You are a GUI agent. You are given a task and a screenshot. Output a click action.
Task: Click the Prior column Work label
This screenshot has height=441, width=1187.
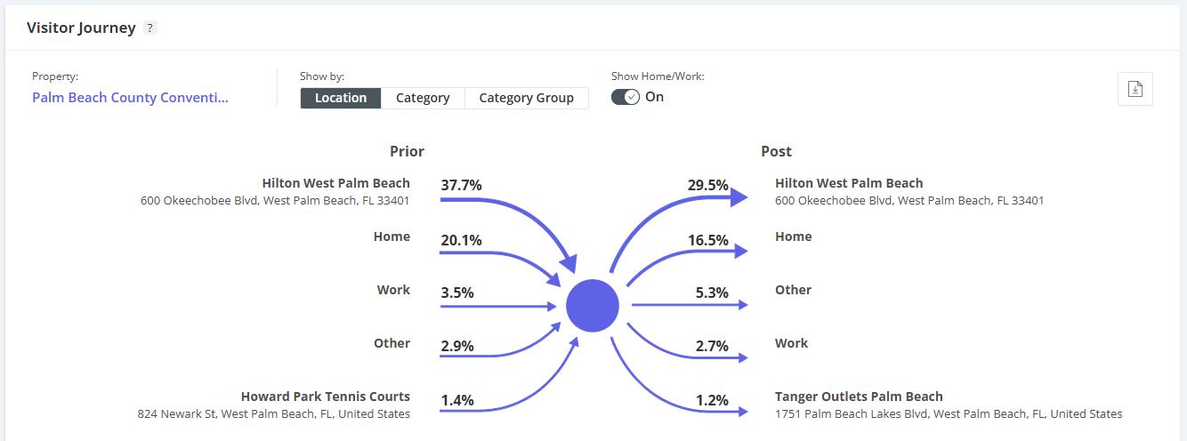(x=393, y=290)
